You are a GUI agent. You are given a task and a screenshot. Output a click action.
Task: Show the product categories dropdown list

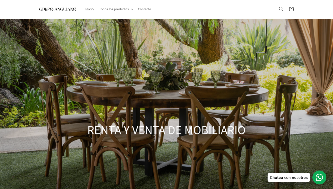[x=116, y=9]
